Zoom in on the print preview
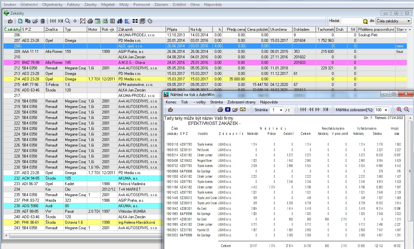This screenshot has height=249, width=414. click(x=399, y=110)
